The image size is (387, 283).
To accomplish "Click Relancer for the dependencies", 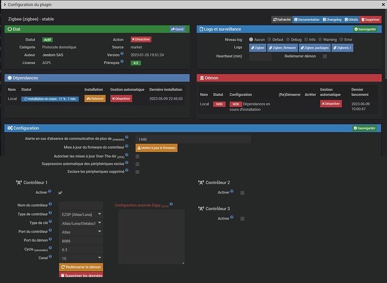I will 95,99.
